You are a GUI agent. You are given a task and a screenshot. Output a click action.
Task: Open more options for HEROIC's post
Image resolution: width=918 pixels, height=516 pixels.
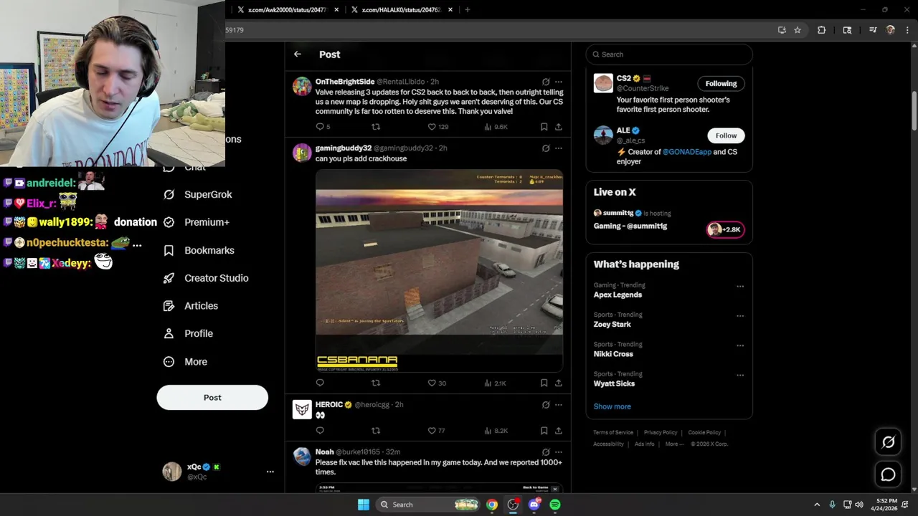coord(559,405)
